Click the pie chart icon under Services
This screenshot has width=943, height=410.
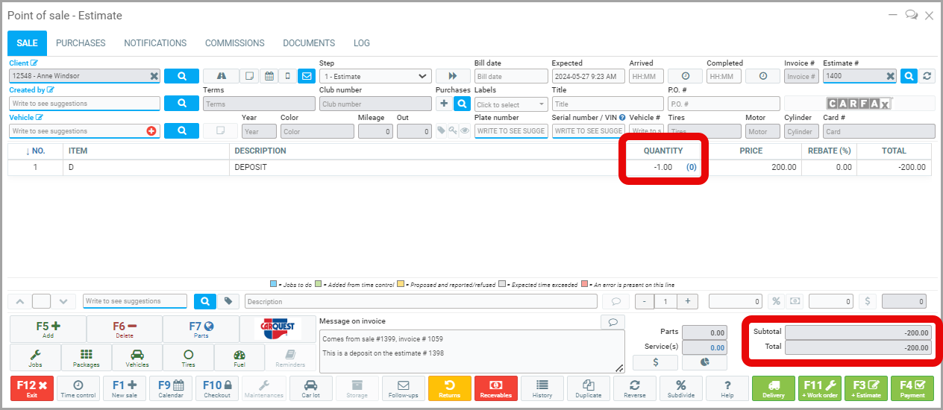[x=705, y=362]
